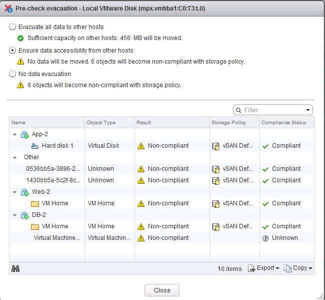Click warning icon in Web-2 VM Home result
The image size is (325, 300).
tap(141, 204)
